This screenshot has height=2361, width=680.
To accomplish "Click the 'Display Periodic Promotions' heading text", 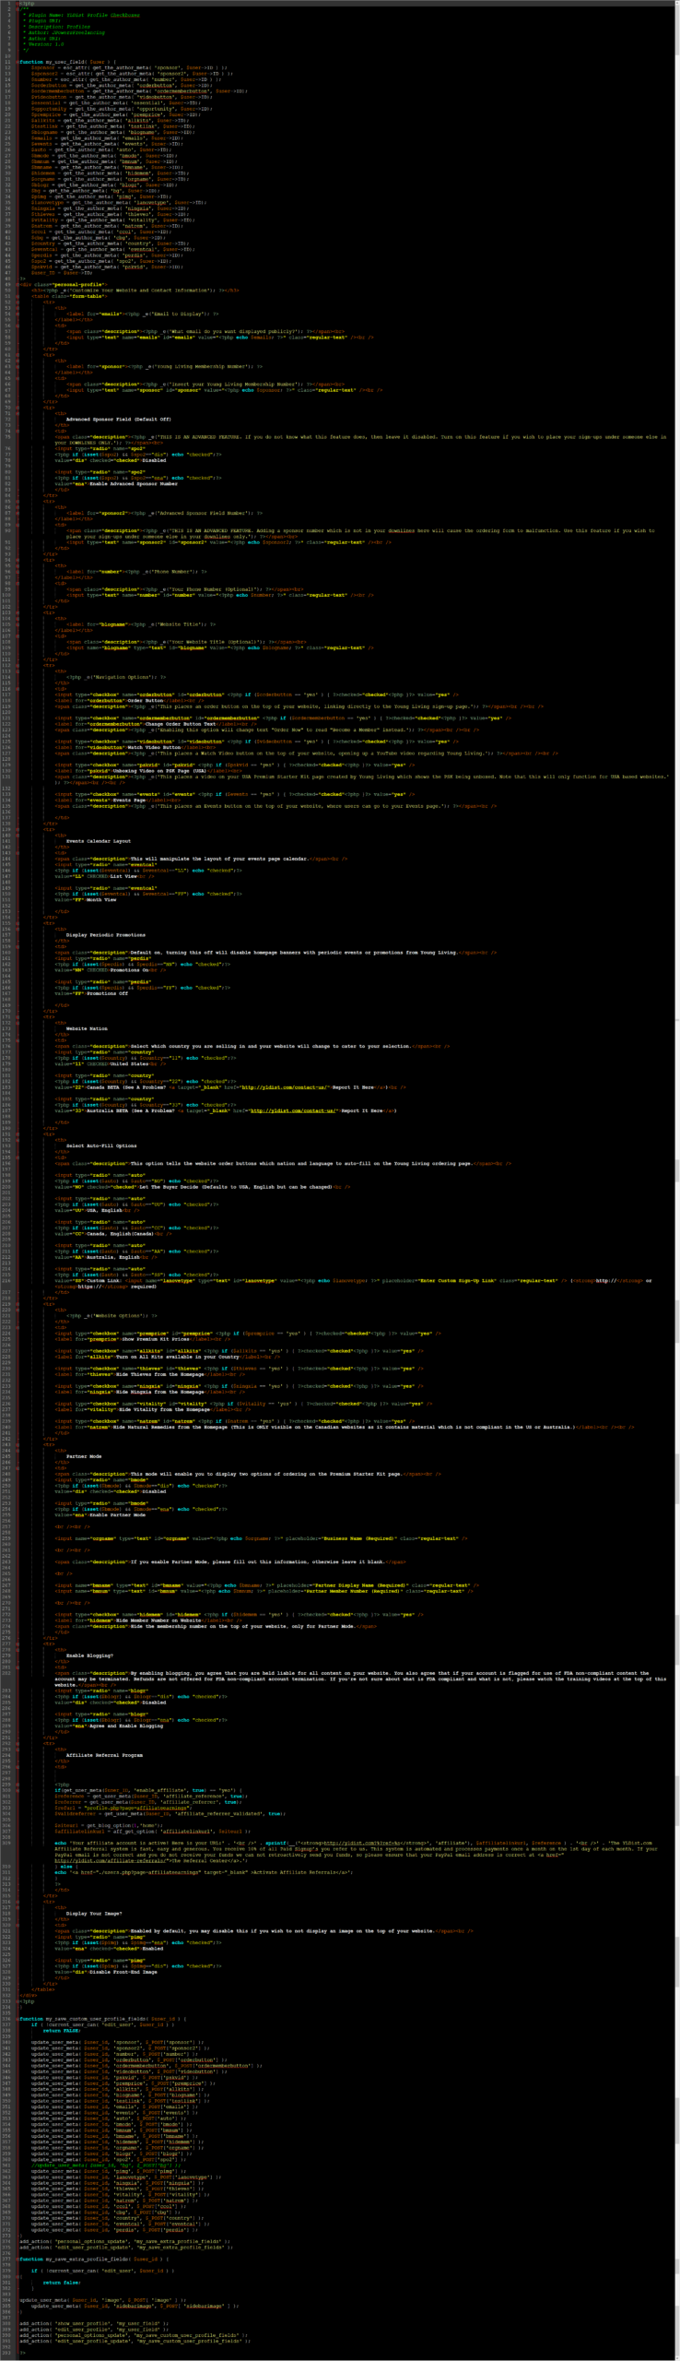I will pyautogui.click(x=105, y=934).
